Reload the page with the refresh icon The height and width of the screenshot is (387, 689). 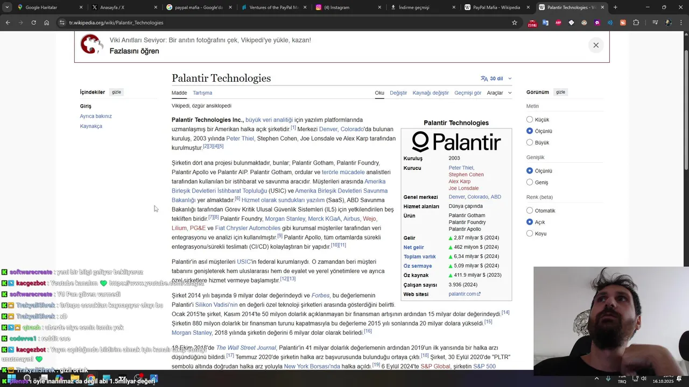click(33, 23)
